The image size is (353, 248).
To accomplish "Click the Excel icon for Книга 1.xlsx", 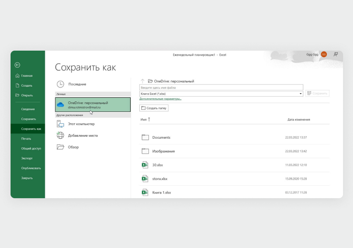I will (145, 192).
